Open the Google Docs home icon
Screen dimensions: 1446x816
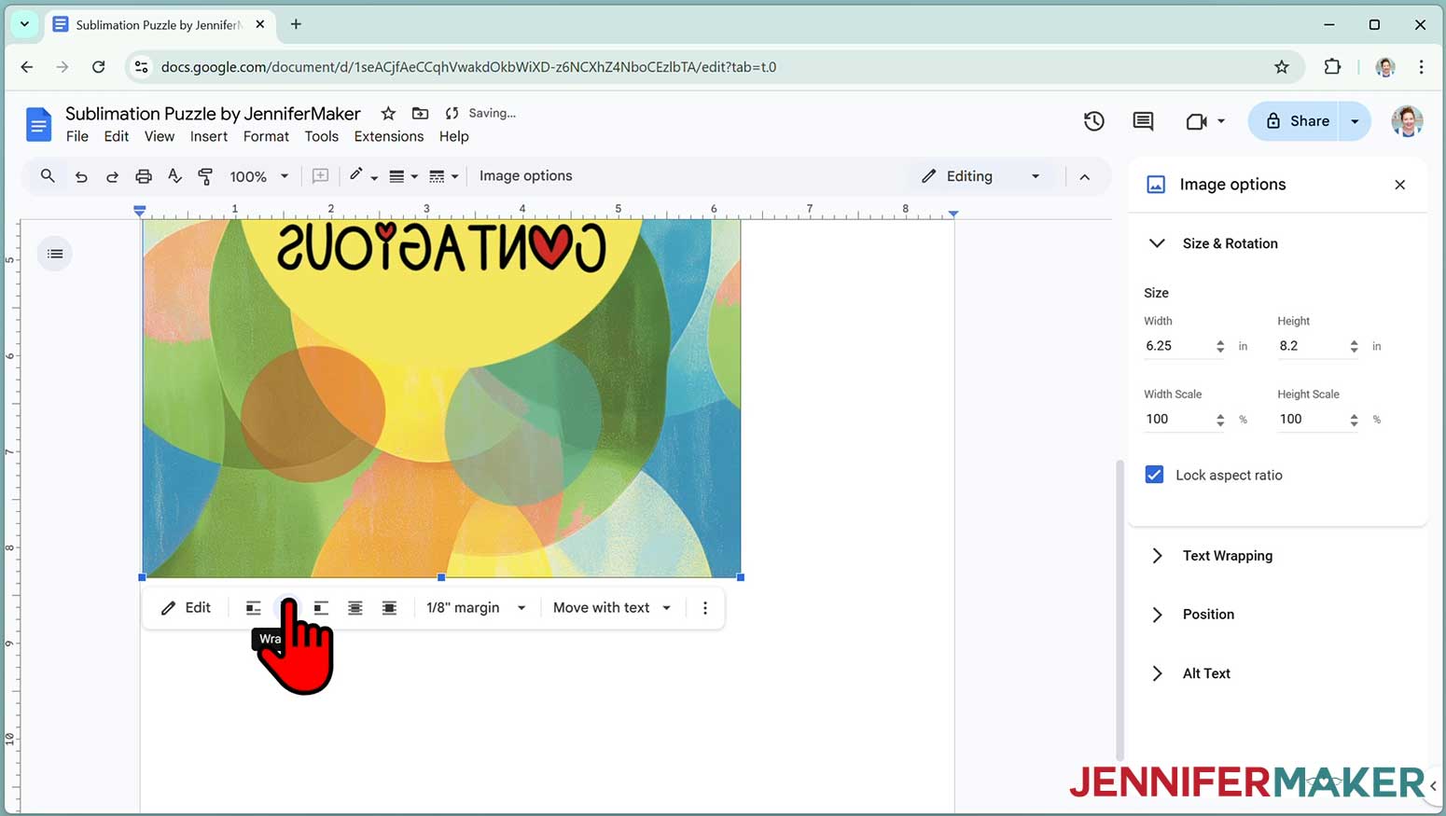tap(38, 124)
